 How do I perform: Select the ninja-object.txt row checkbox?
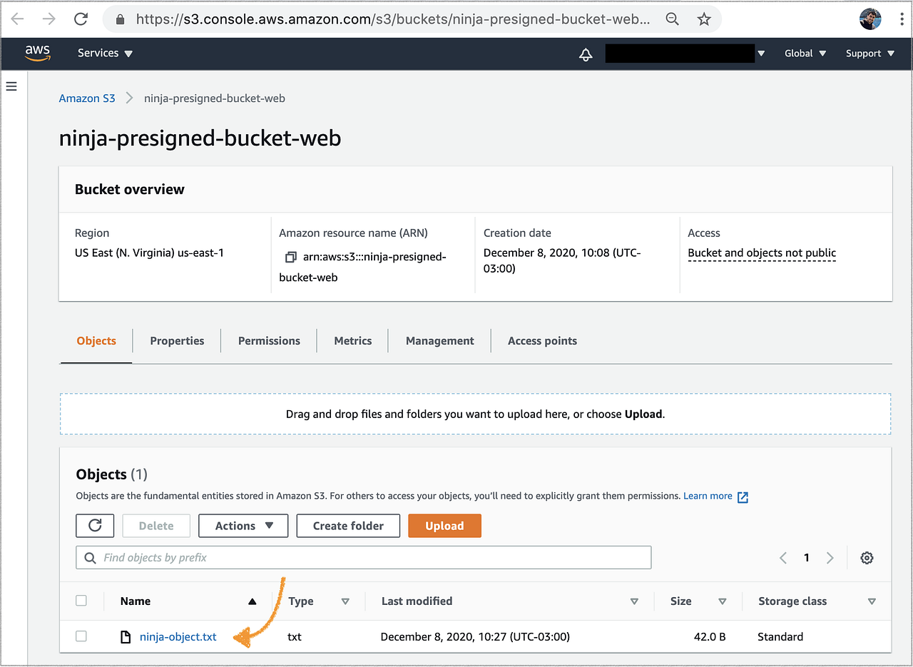coord(81,636)
